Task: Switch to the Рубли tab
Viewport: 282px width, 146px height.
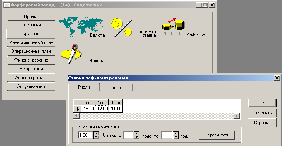Action: tap(84, 87)
